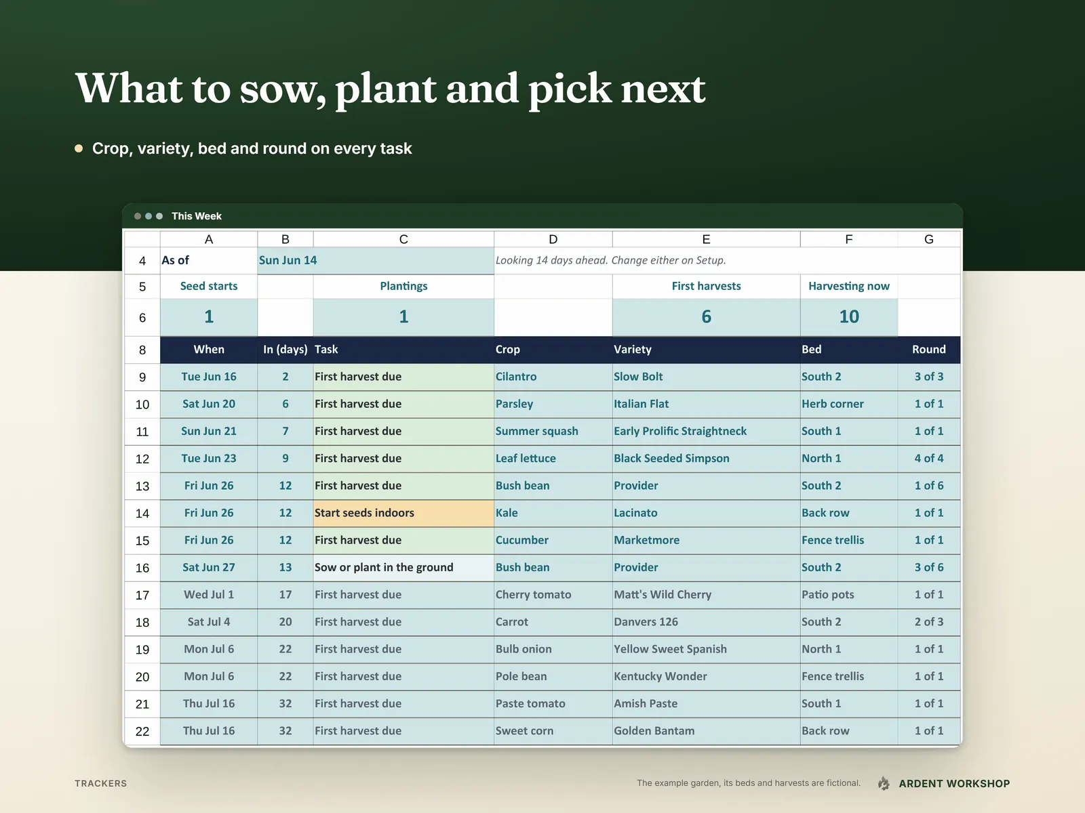
Task: Click row header number 22
Action: tap(142, 732)
